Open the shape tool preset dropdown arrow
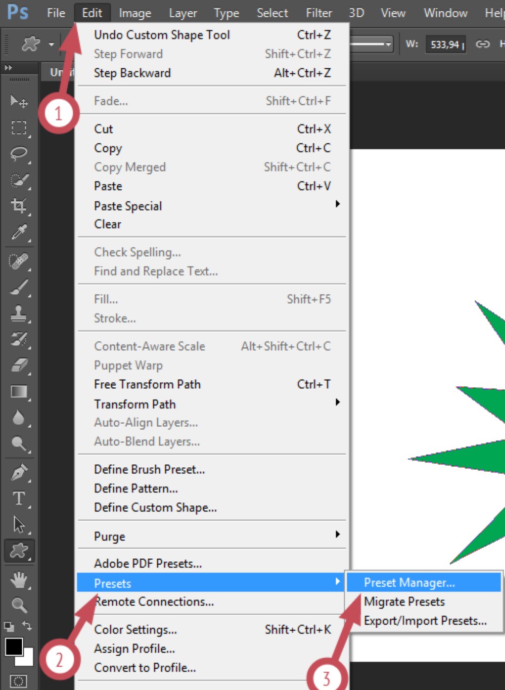The width and height of the screenshot is (505, 690). (x=51, y=45)
